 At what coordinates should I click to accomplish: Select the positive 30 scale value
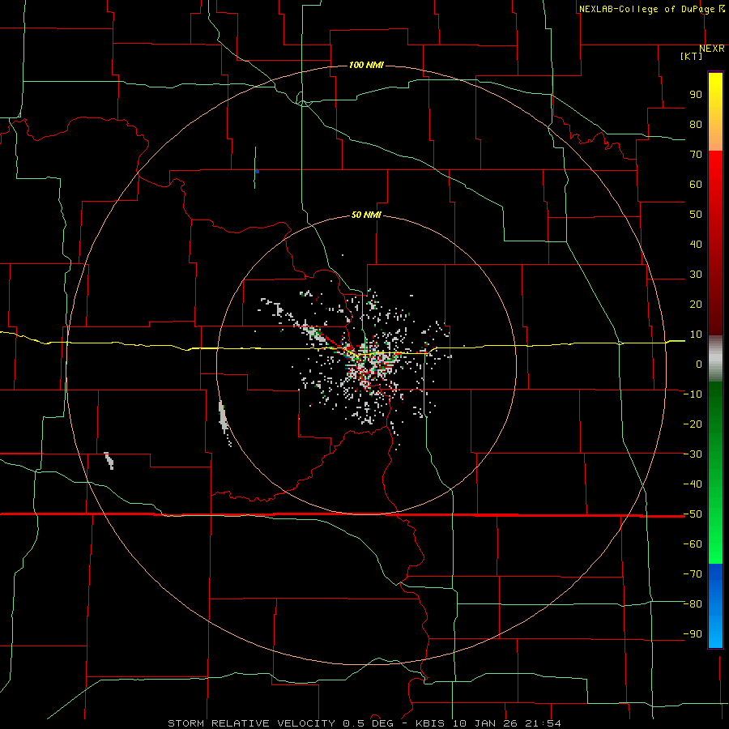pyautogui.click(x=696, y=275)
